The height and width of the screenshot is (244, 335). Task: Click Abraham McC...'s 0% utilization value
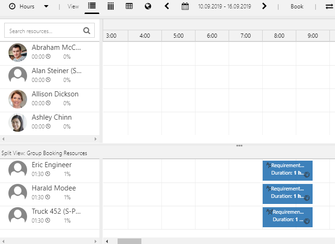pyautogui.click(x=67, y=56)
